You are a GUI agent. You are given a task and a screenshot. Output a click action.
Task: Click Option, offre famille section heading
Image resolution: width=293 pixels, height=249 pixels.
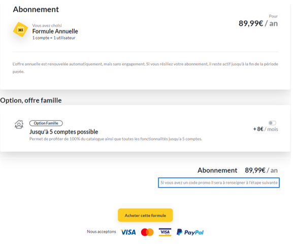(31, 101)
